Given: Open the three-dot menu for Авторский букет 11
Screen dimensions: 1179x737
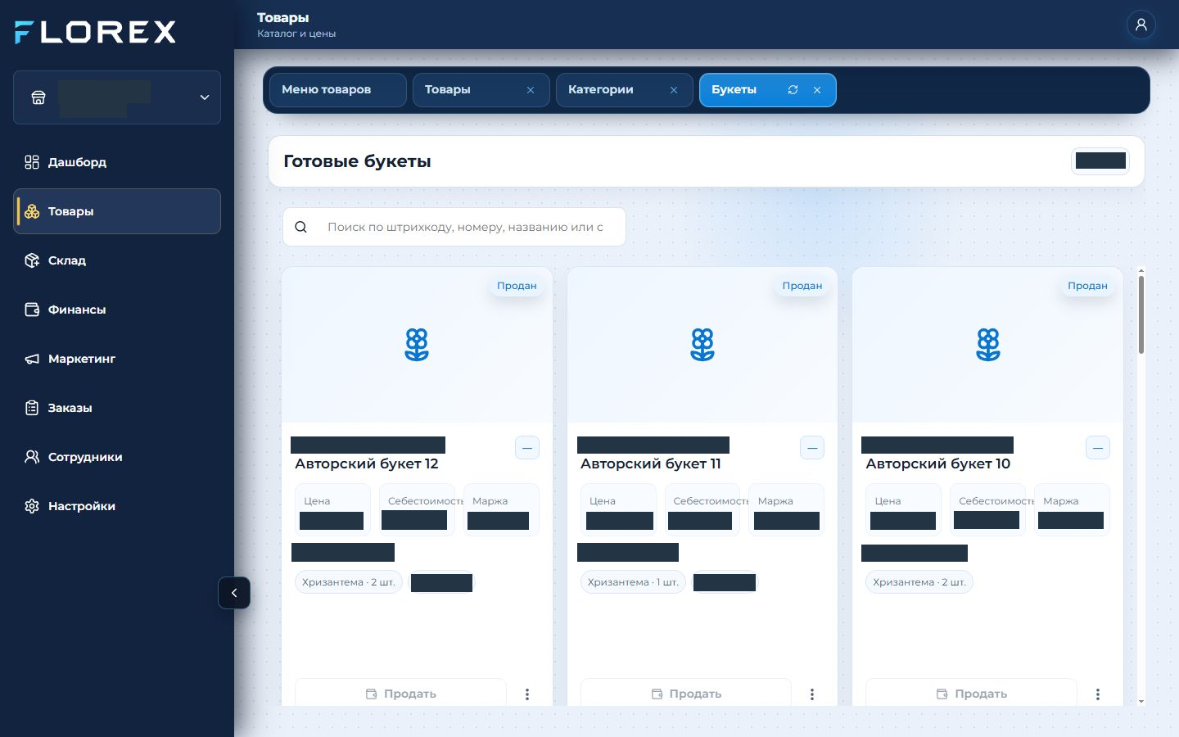Looking at the screenshot, I should (x=812, y=694).
